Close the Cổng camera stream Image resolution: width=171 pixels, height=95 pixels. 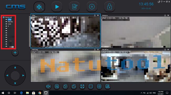pyautogui.click(x=98, y=15)
